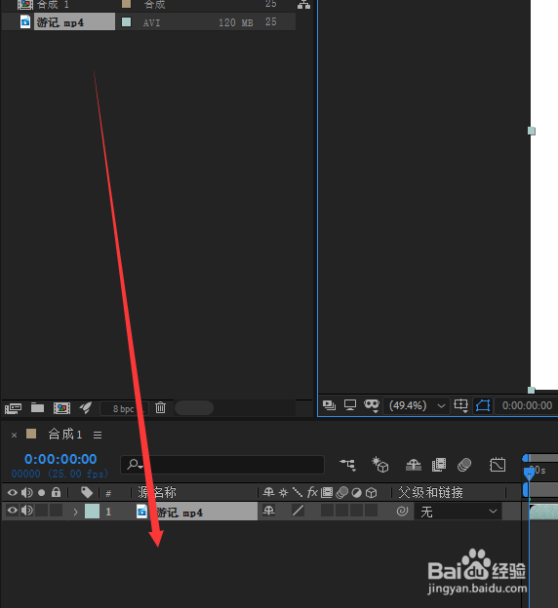Viewport: 558px width, 608px height.
Task: Click the 合成1 tab color swatch
Action: (x=31, y=434)
